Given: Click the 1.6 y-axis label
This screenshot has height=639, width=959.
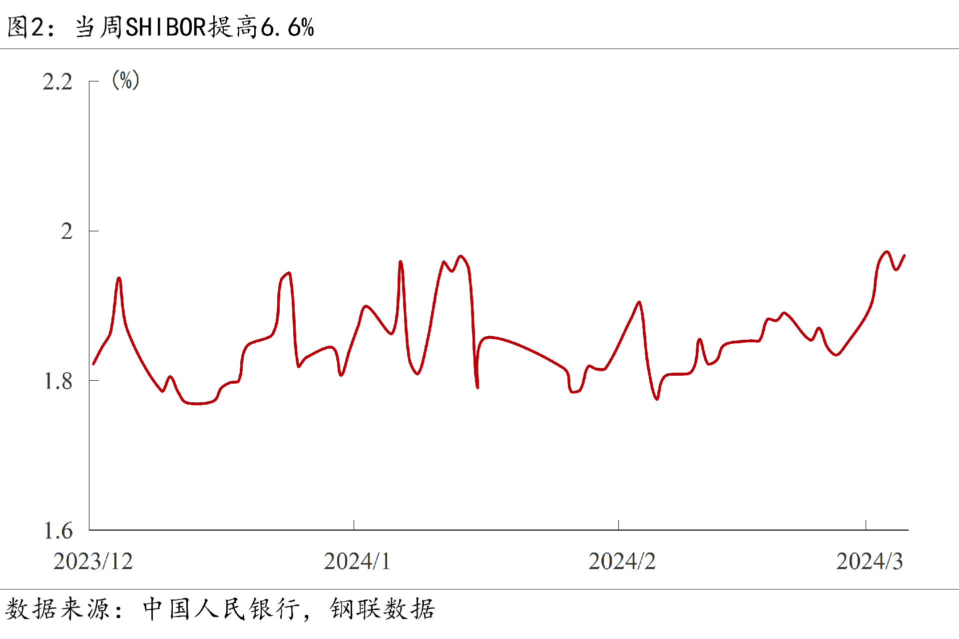Looking at the screenshot, I should pos(58,531).
